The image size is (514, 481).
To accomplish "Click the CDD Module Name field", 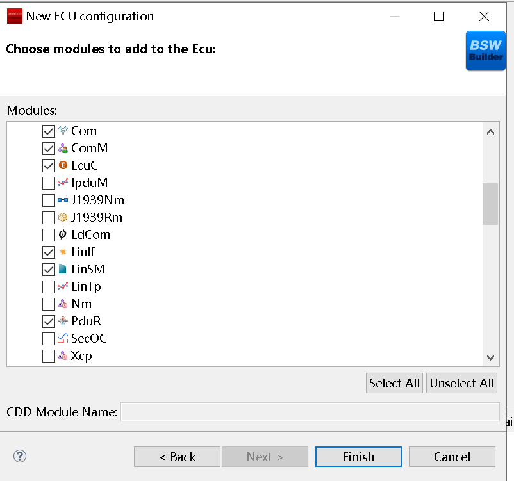I will 310,412.
